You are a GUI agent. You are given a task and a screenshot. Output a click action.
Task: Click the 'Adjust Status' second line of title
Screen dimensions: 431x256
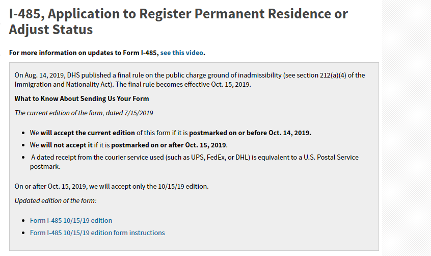coord(51,30)
